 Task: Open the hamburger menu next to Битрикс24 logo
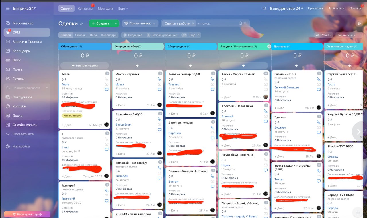click(8, 9)
